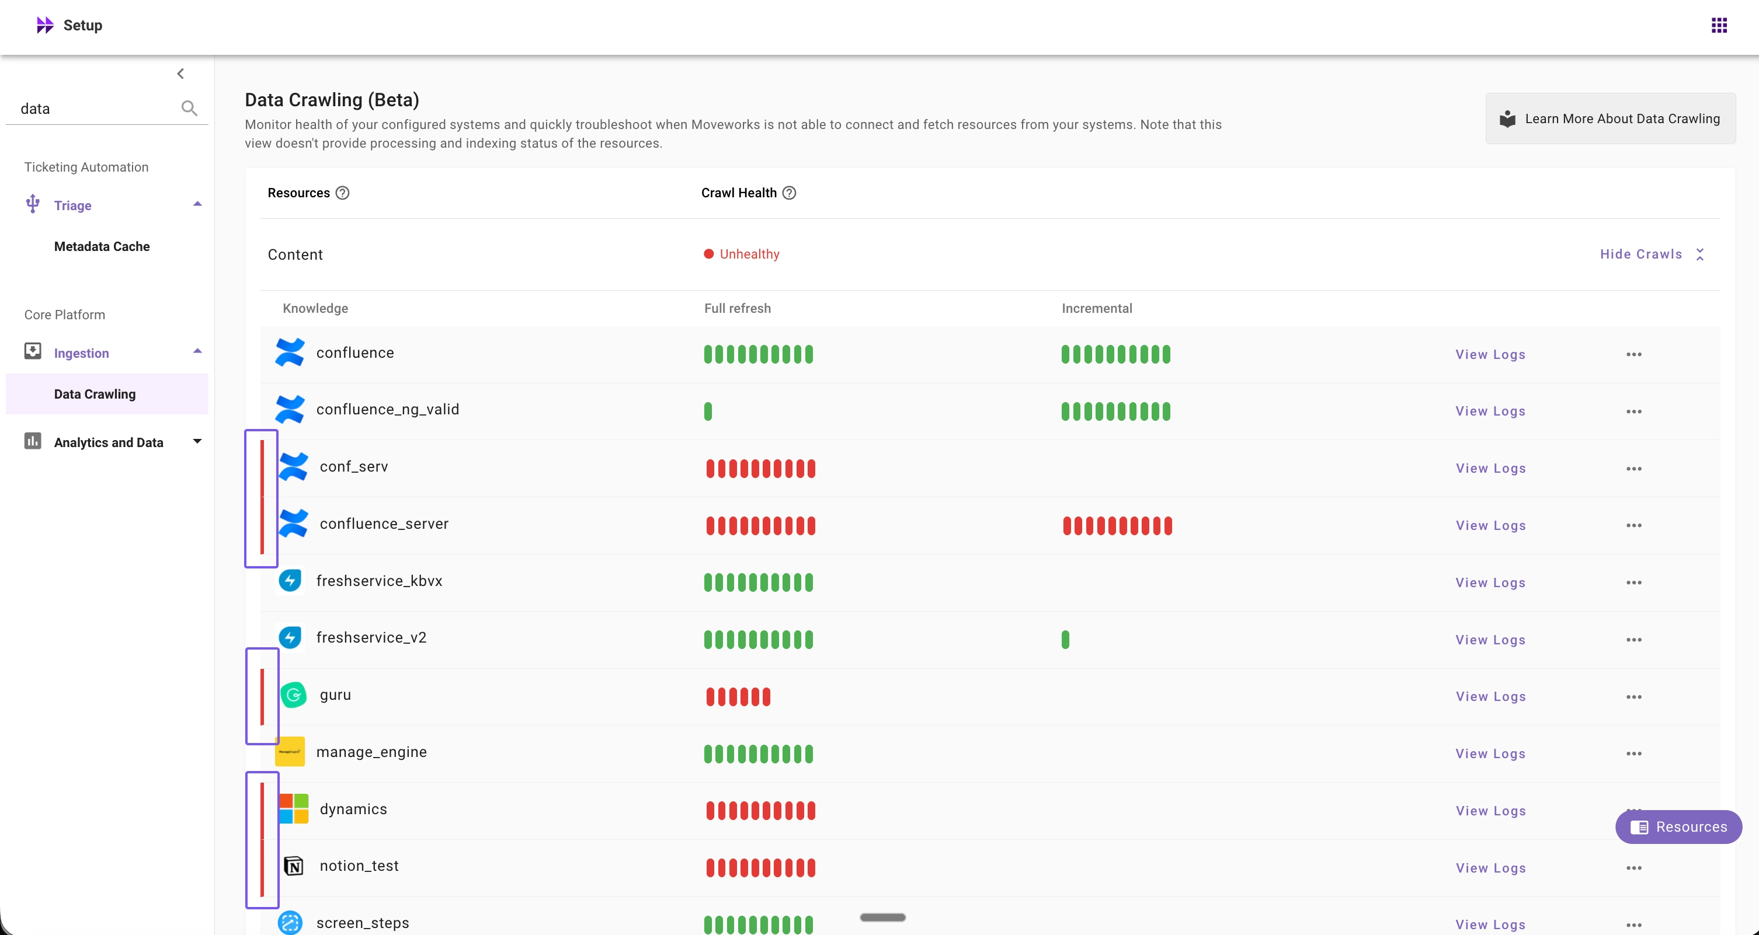
Task: Click the sidebar search magnifier icon
Action: pos(189,109)
